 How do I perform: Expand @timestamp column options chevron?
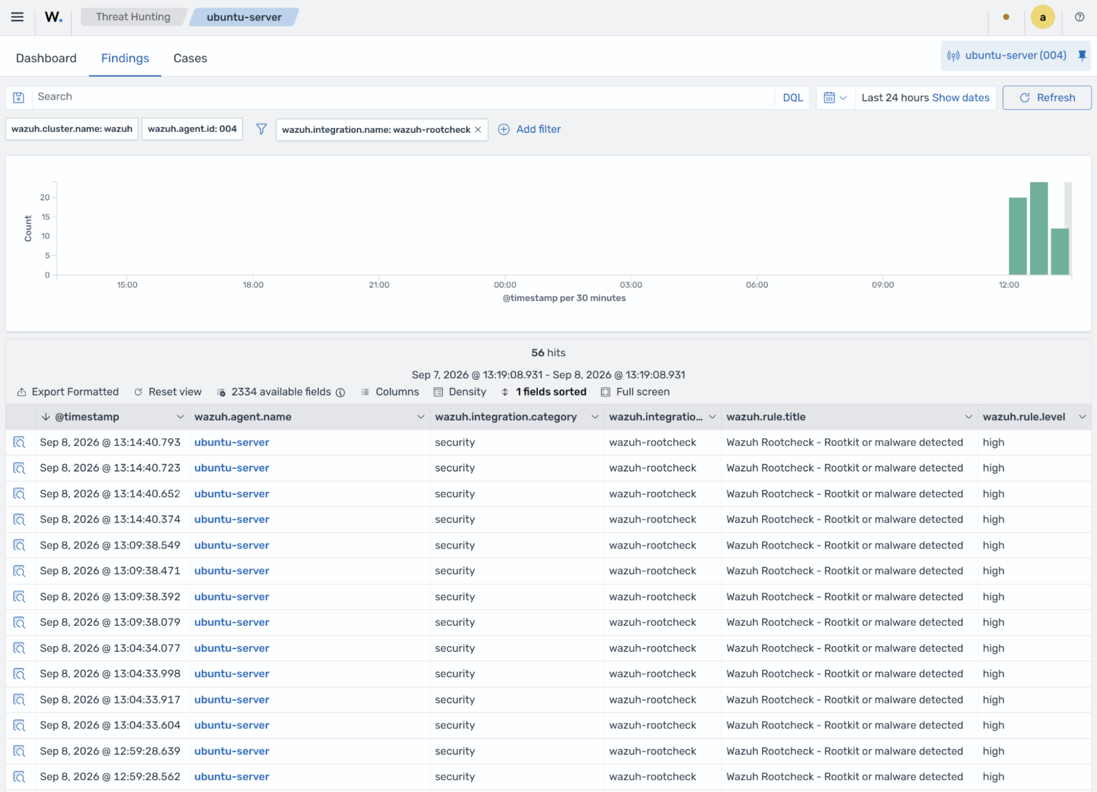[180, 417]
